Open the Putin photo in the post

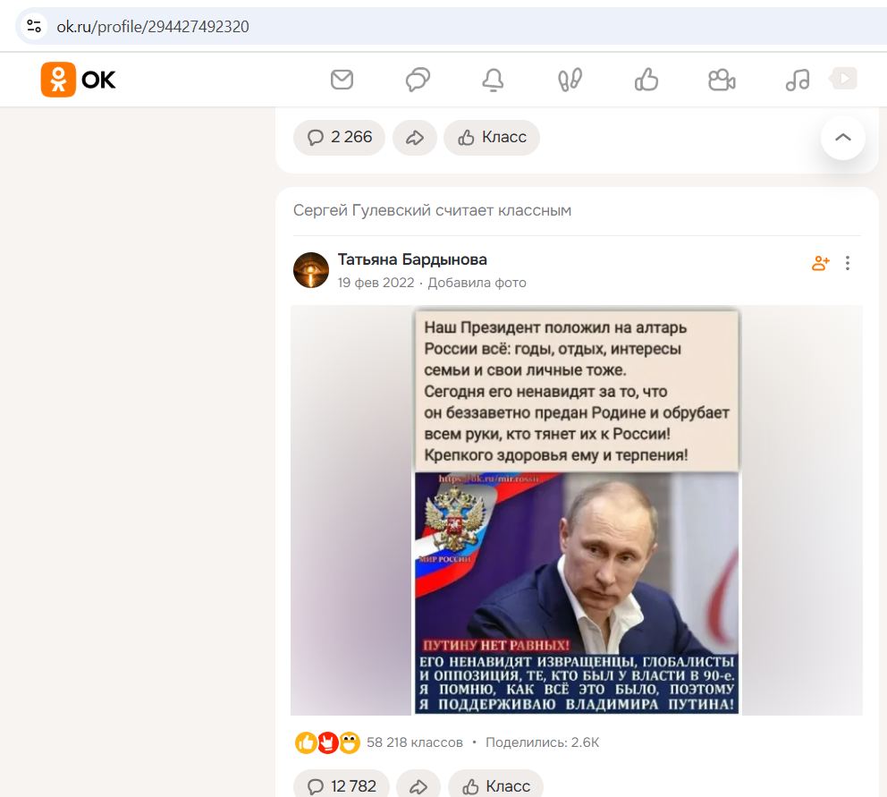(x=577, y=510)
